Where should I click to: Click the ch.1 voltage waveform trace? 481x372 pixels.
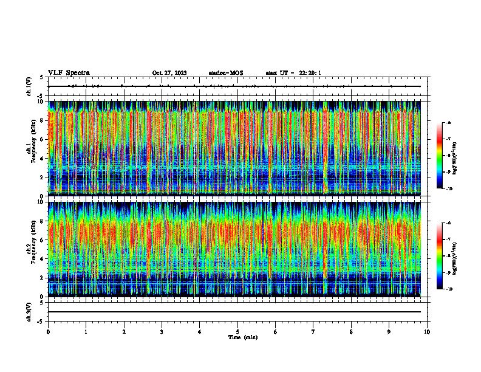pos(234,86)
